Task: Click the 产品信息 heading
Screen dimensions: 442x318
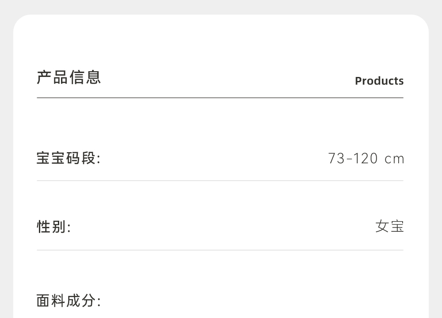Action: pos(69,77)
